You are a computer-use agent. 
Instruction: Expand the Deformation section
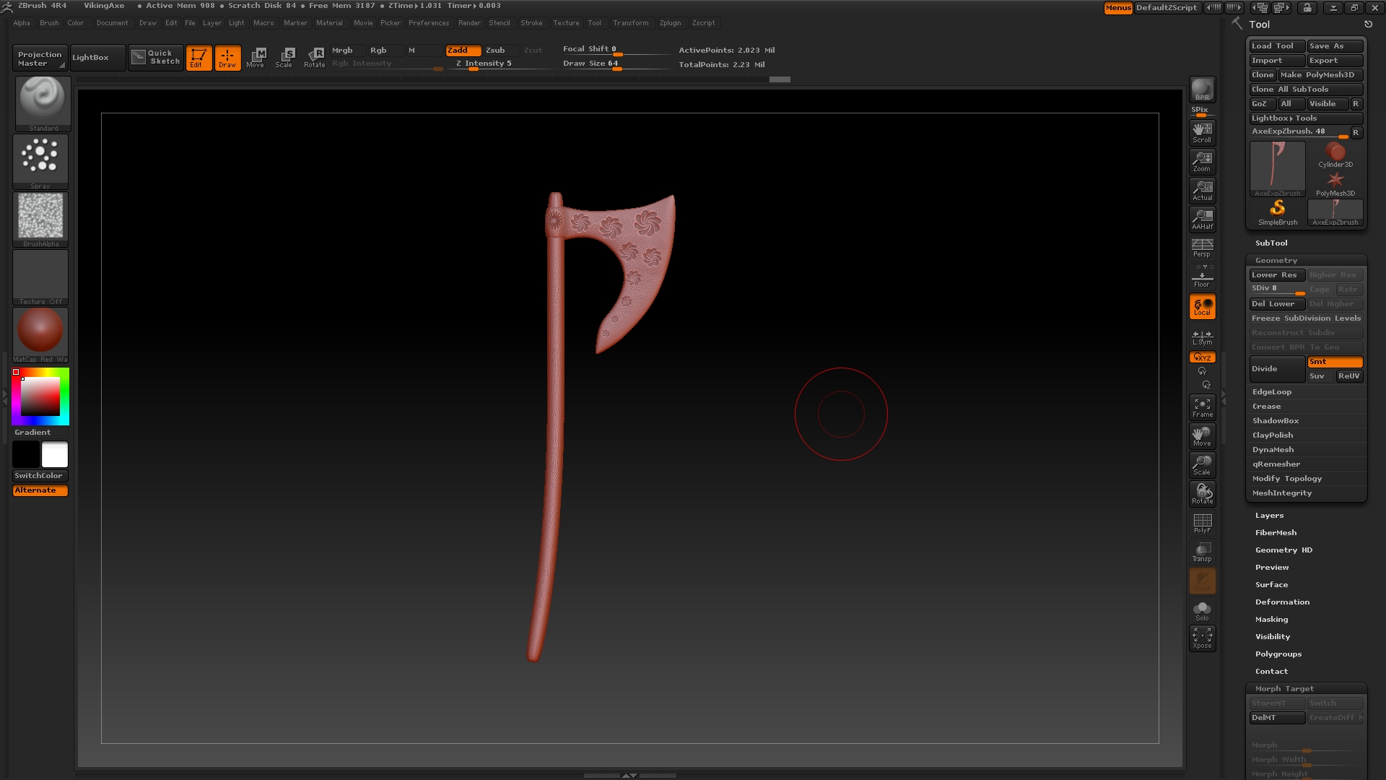(x=1282, y=602)
